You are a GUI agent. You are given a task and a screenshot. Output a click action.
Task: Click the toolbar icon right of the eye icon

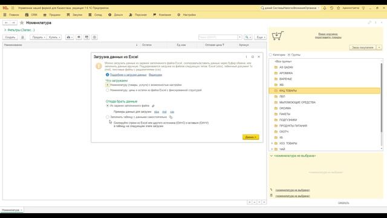[x=86, y=38]
